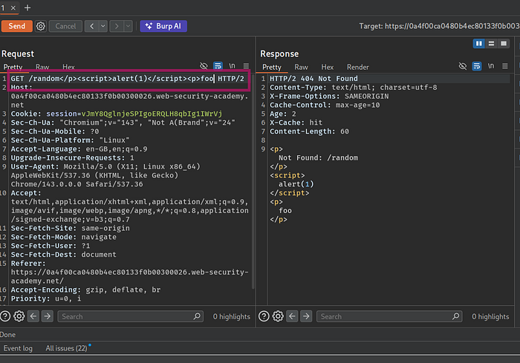The height and width of the screenshot is (363, 520).
Task: Open request history forward dropdown arrow
Action: click(x=128, y=26)
